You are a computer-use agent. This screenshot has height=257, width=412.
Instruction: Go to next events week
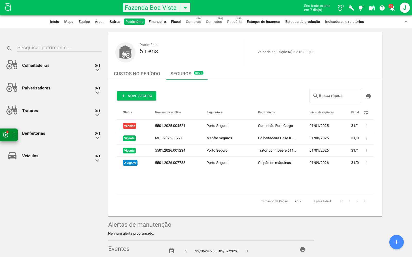click(x=247, y=251)
